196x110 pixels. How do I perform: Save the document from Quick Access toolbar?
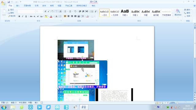(9, 2)
